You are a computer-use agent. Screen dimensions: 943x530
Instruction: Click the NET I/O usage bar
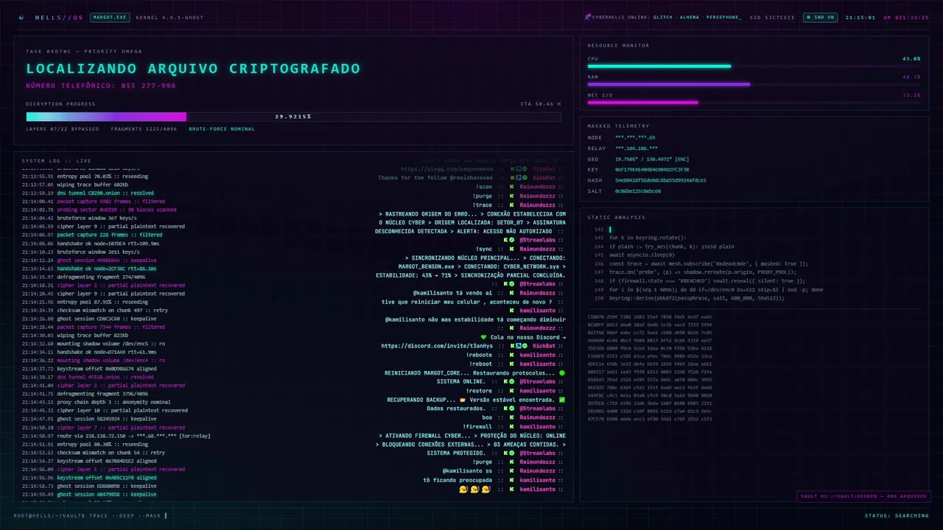[754, 103]
